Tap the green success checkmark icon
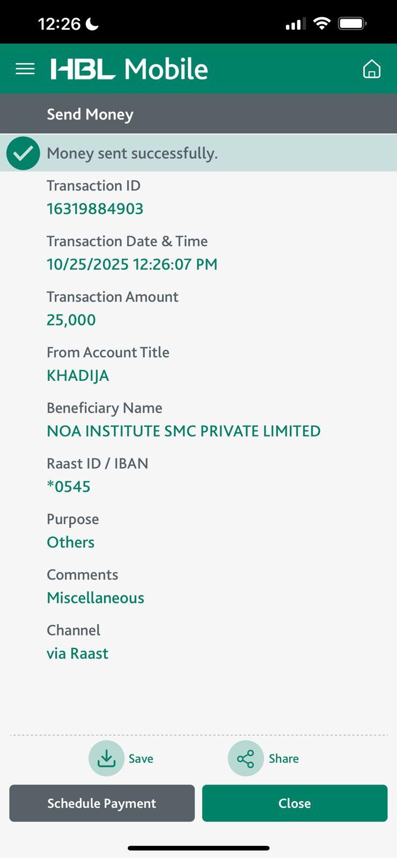Image resolution: width=397 pixels, height=858 pixels. 23,153
